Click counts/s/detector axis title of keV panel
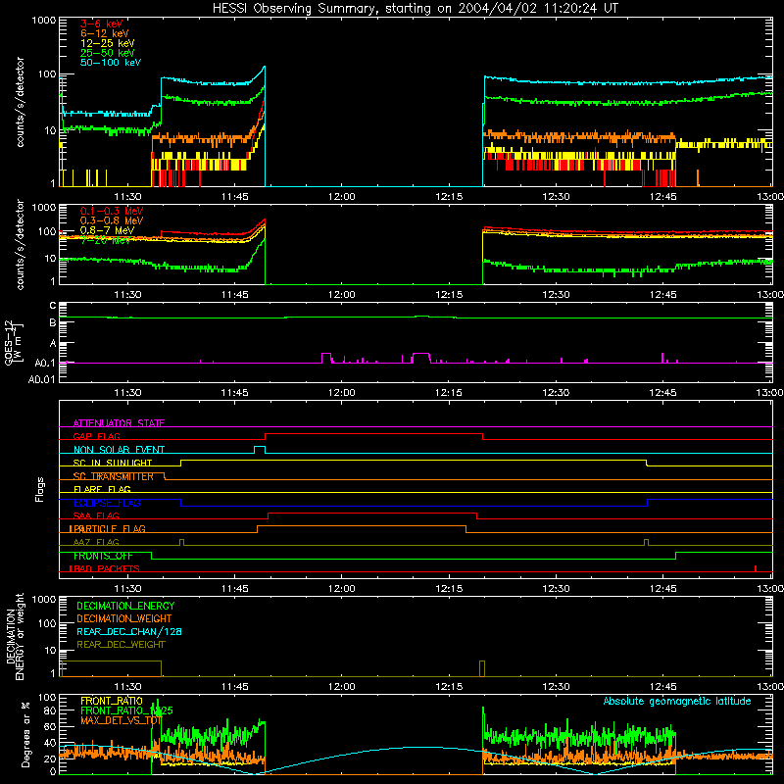 (20, 102)
